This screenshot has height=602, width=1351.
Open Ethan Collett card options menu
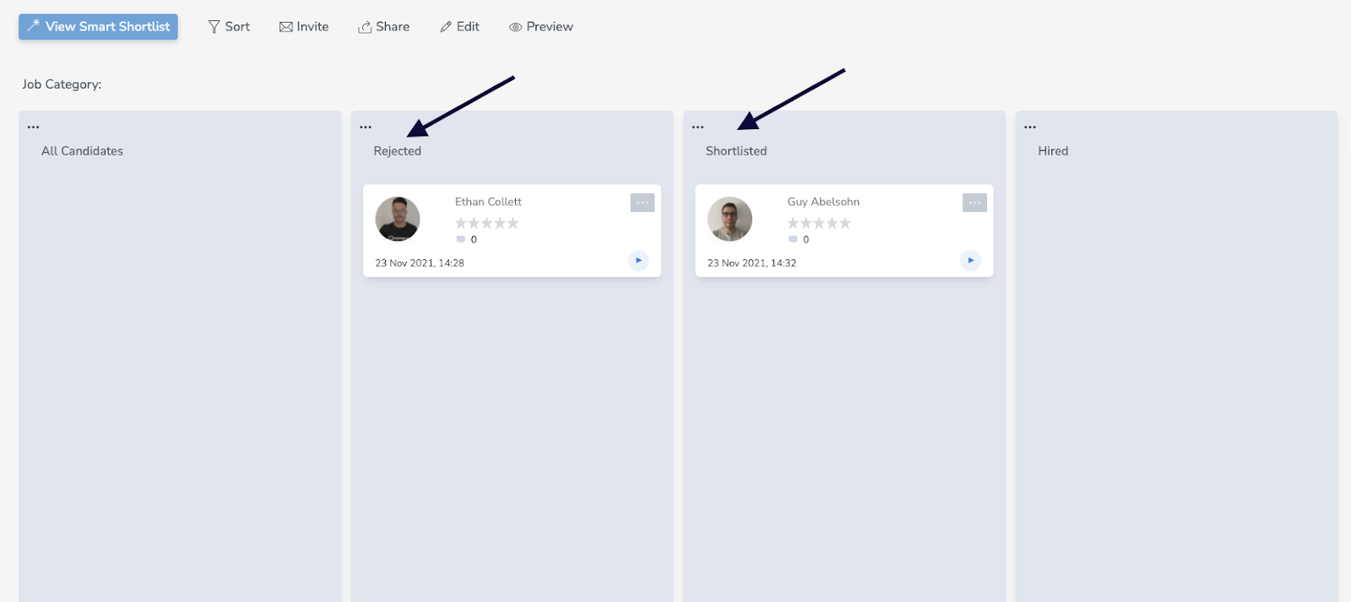pos(642,203)
